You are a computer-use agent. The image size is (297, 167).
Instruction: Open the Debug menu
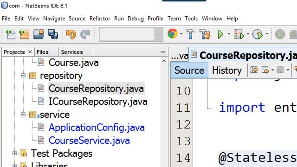pos(136,19)
